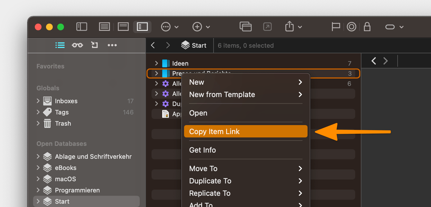Go back in the preview pane
Screen dimensions: 431x207
[373, 61]
